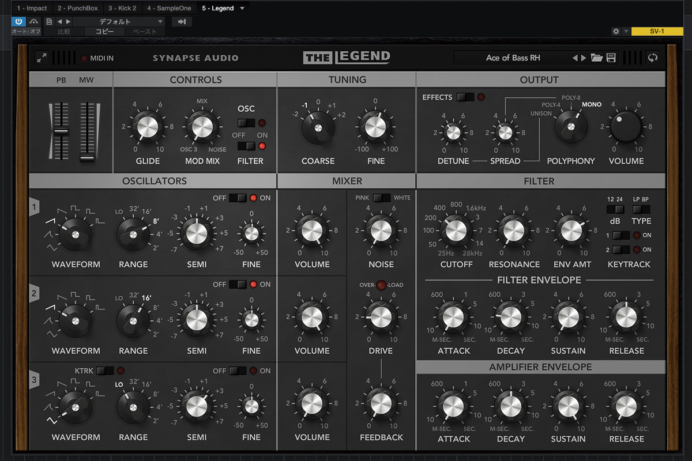
Task: Go to next host preset arrow
Action: point(68,22)
